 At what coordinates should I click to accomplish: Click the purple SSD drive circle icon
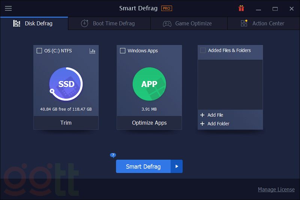[66, 84]
